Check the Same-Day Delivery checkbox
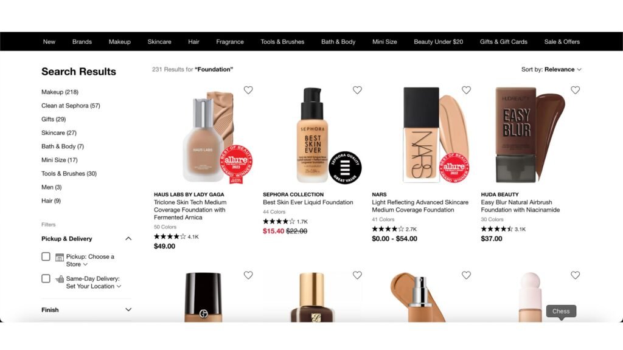The image size is (623, 350). pyautogui.click(x=46, y=278)
